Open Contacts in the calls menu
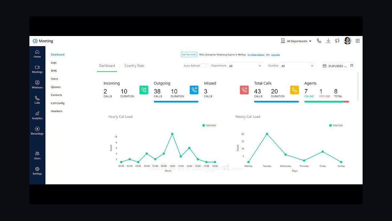392x221 pixels. click(56, 95)
